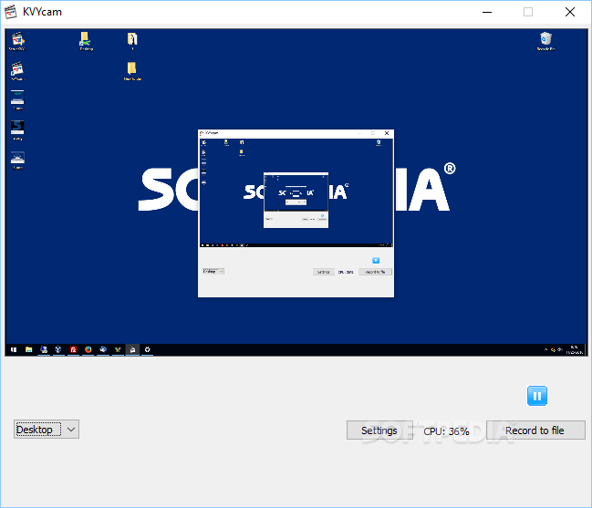
Task: Close the KVYcam window
Action: click(x=570, y=12)
